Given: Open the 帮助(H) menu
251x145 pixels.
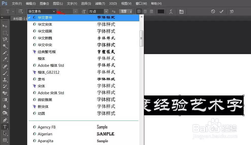Looking at the screenshot, I should pos(156,3).
